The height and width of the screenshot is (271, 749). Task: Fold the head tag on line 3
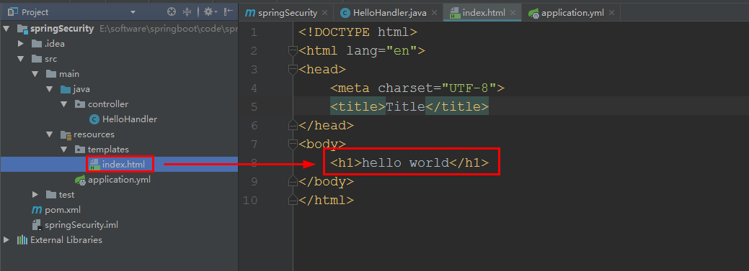click(x=293, y=70)
